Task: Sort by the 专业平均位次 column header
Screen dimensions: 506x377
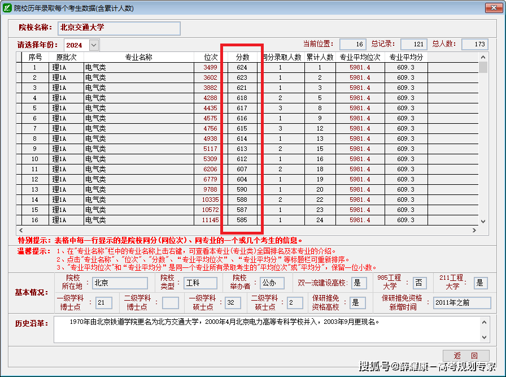Action: pos(360,57)
